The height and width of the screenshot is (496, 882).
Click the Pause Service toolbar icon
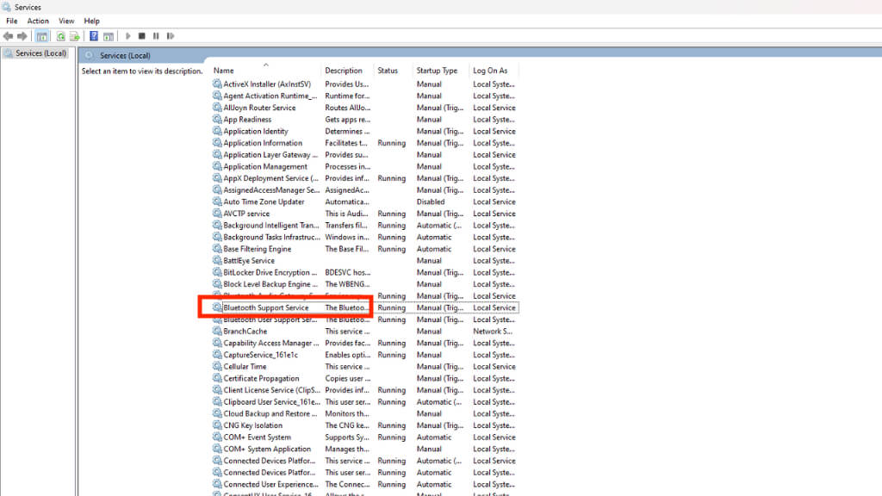[156, 36]
